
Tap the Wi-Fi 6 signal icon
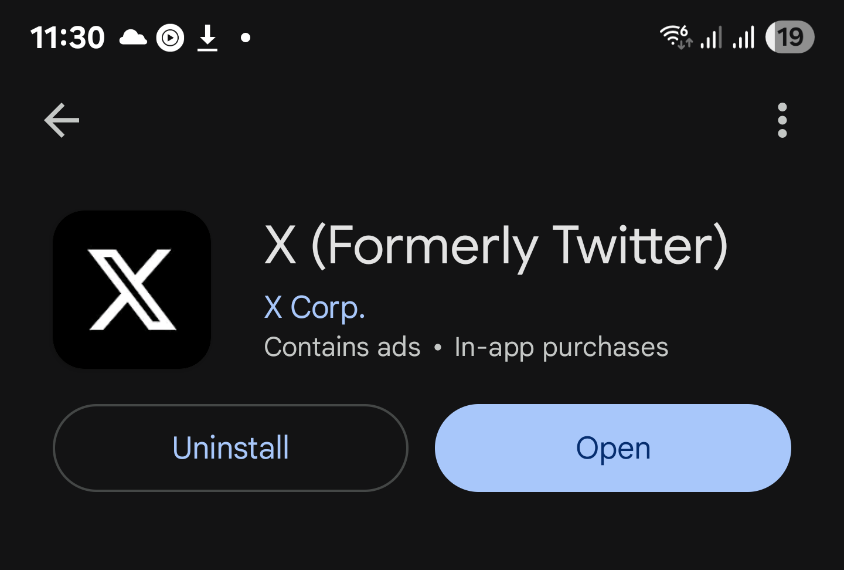pyautogui.click(x=676, y=37)
